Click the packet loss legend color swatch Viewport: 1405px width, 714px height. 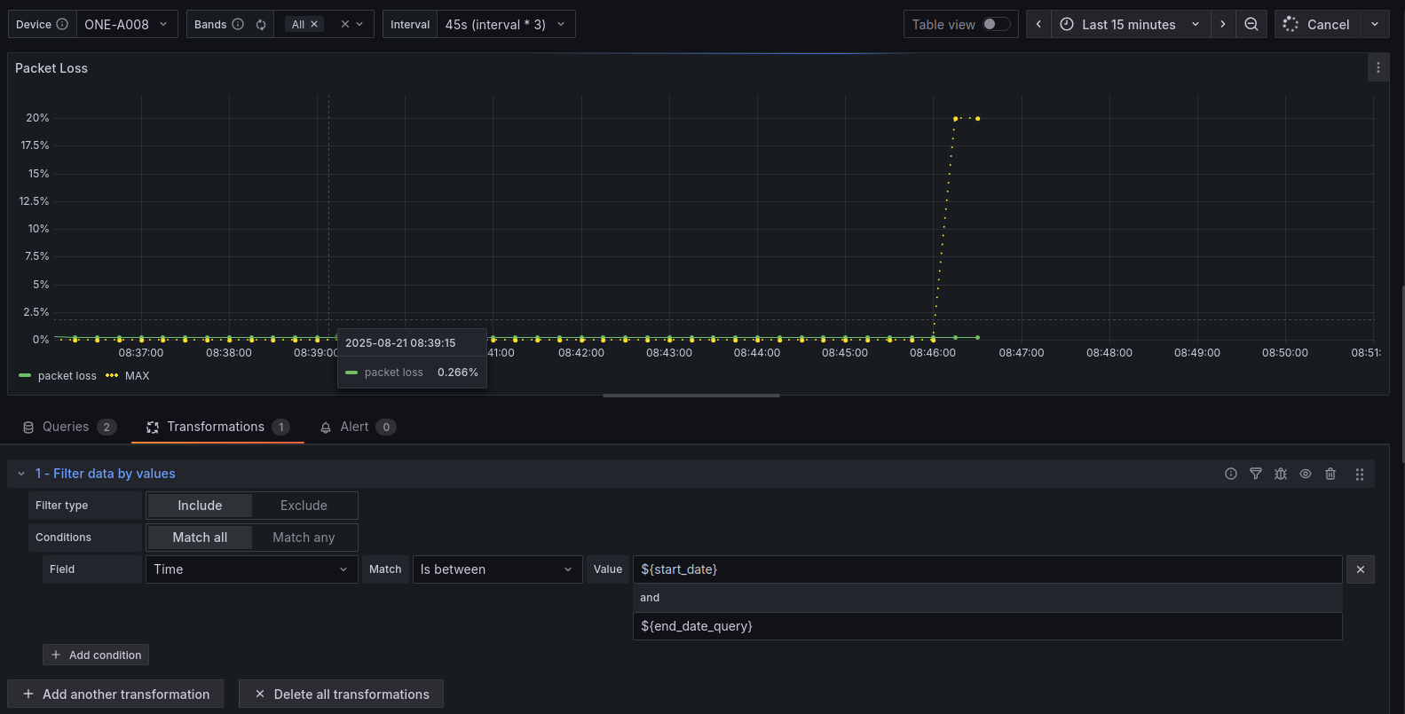click(x=25, y=376)
